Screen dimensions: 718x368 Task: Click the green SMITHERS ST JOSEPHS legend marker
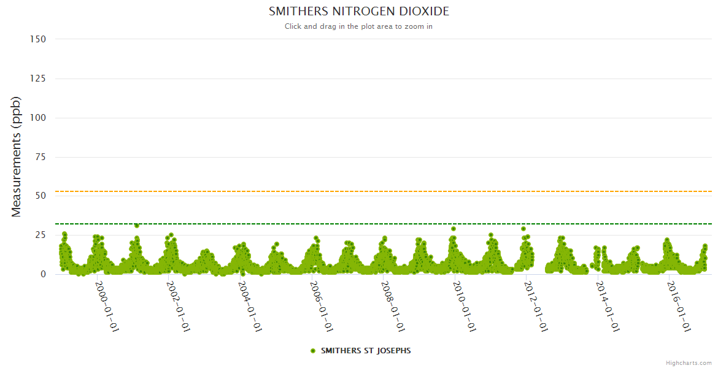tap(313, 351)
